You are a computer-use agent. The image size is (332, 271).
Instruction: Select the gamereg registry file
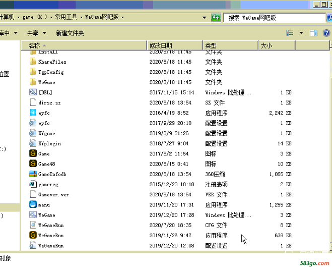pos(48,184)
